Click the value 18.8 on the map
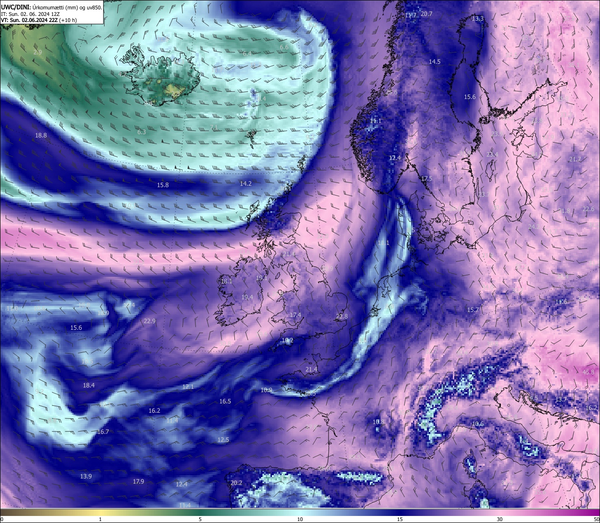 [41, 136]
